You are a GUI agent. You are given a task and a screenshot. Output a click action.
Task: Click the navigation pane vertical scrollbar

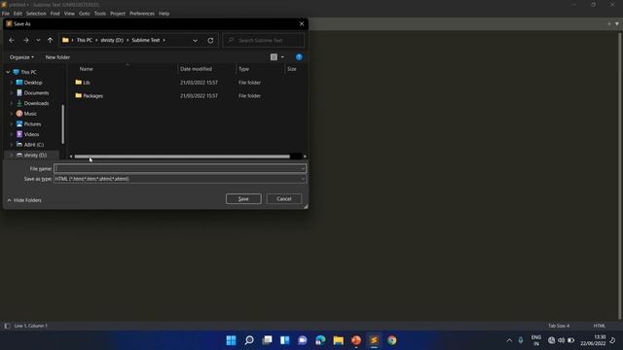click(x=62, y=124)
